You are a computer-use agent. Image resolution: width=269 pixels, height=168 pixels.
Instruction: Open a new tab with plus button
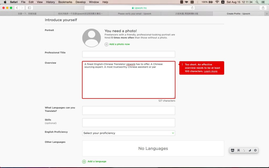[267, 14]
